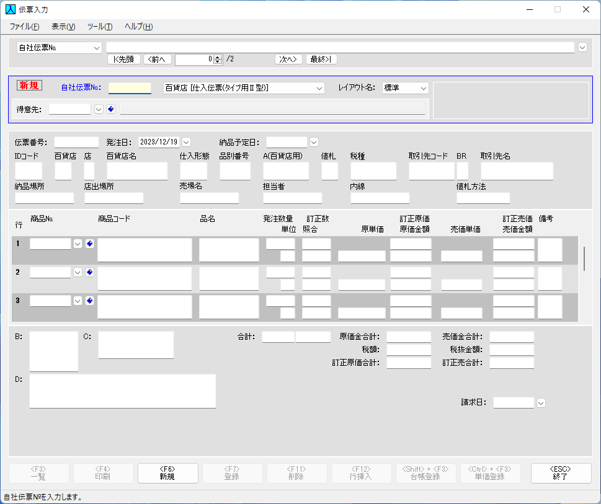This screenshot has height=504, width=601.
Task: Click the blue diamond lookup icon beside 得意先
Action: coord(110,109)
